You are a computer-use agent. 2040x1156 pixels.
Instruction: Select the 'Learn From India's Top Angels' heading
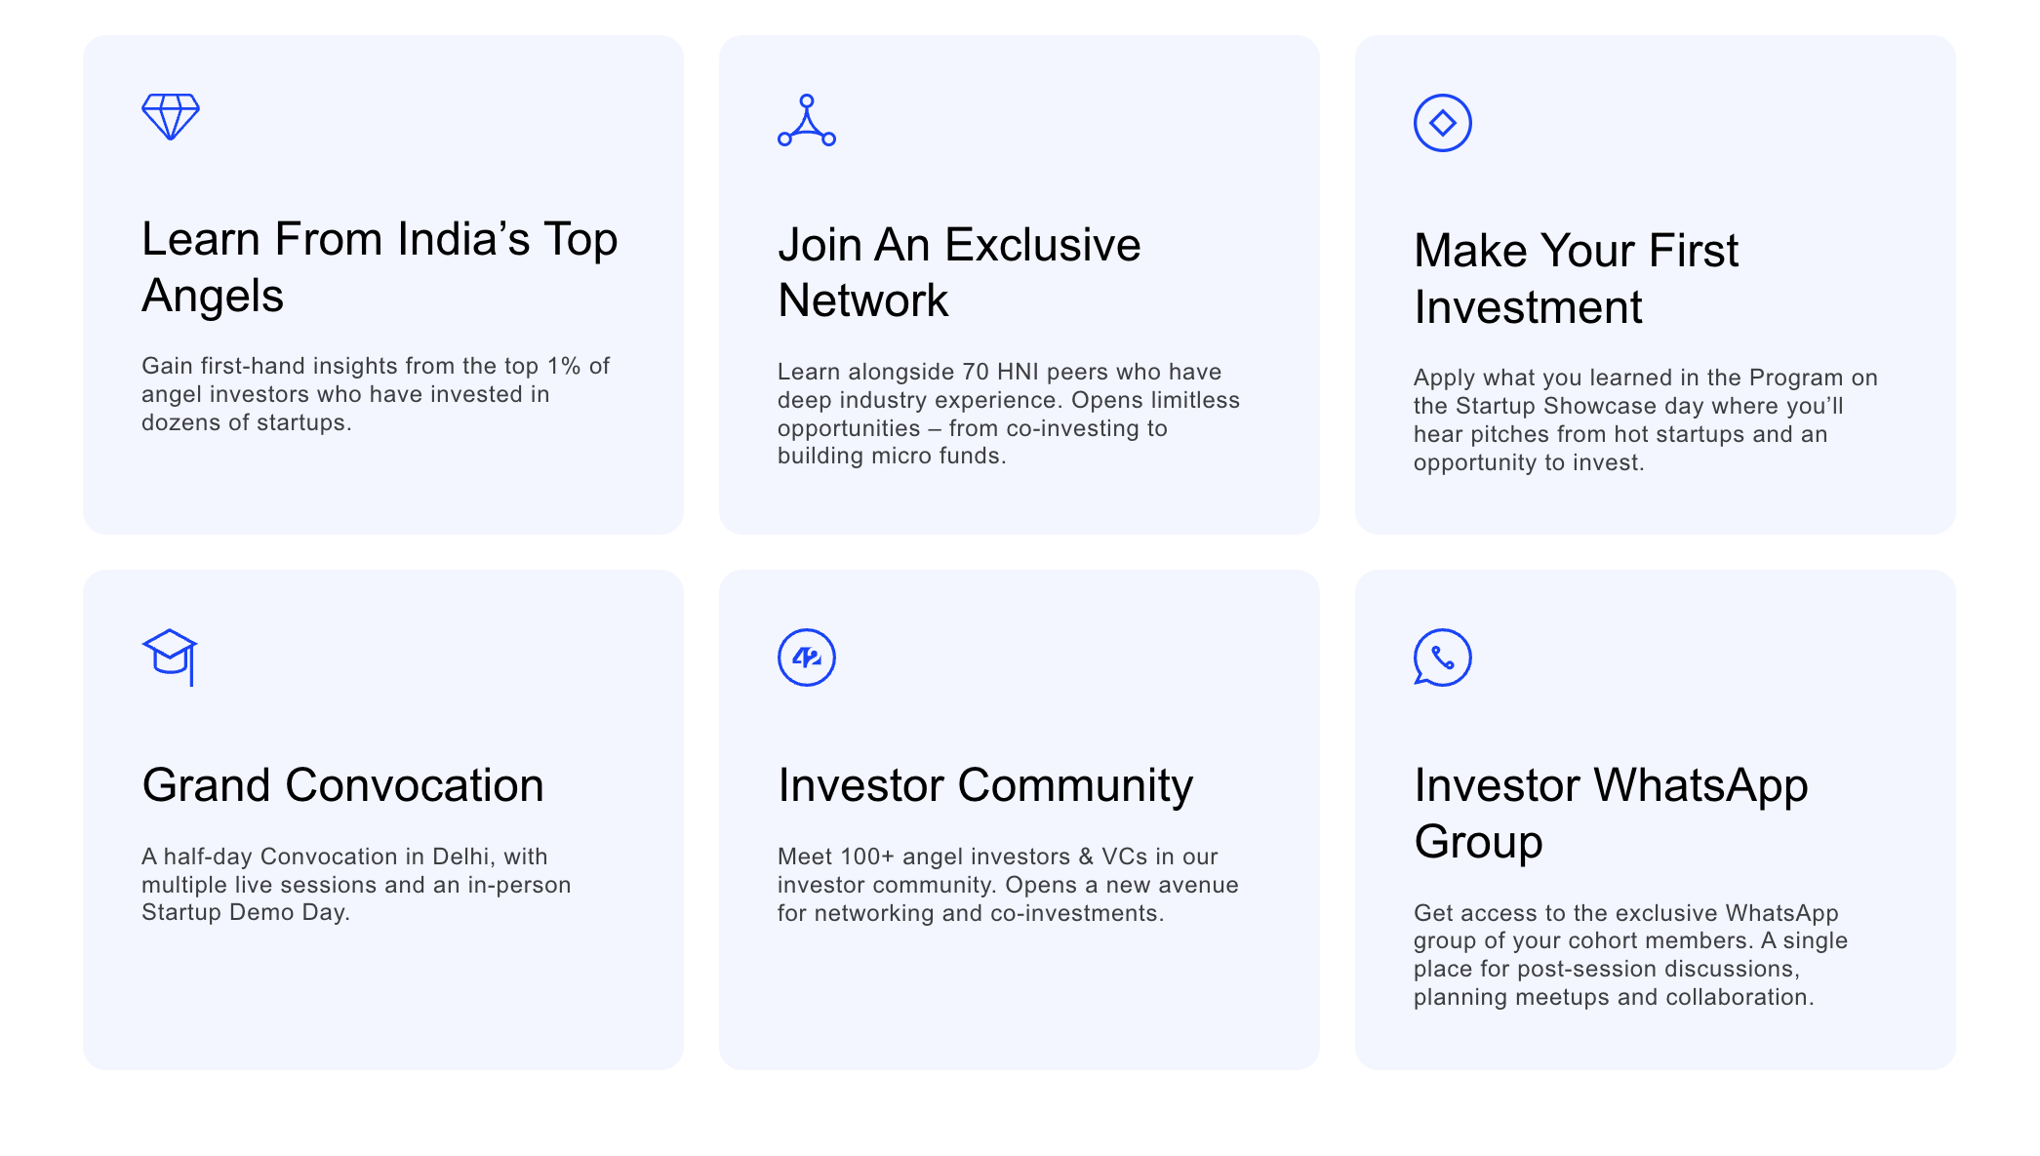[x=380, y=267]
